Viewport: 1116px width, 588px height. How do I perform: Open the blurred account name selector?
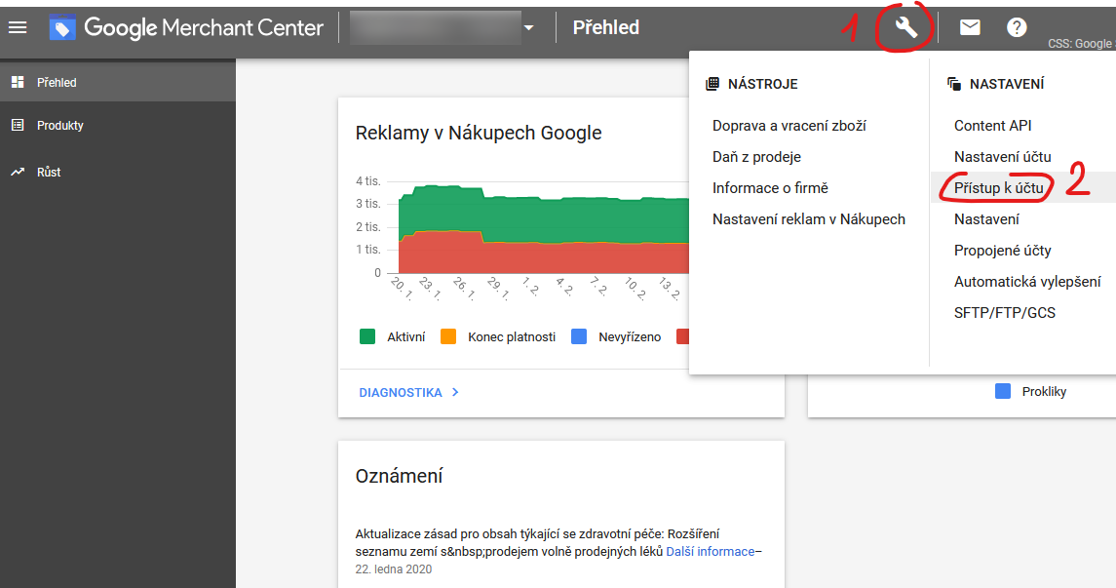[x=436, y=27]
